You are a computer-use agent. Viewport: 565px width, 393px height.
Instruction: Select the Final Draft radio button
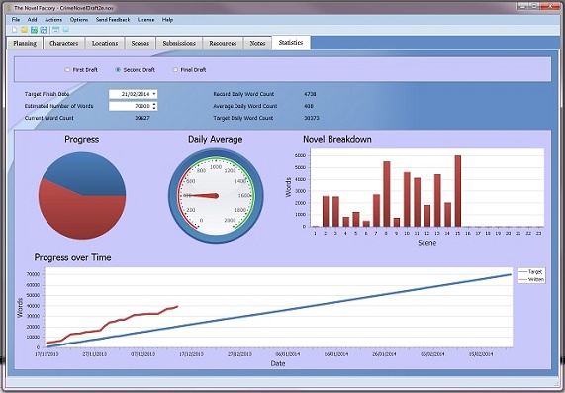click(175, 70)
